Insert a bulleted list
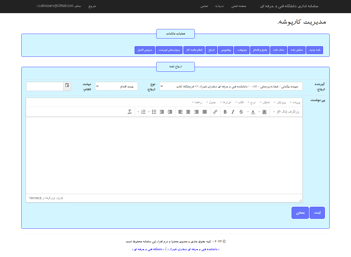This screenshot has width=351, height=257. pyautogui.click(x=154, y=112)
